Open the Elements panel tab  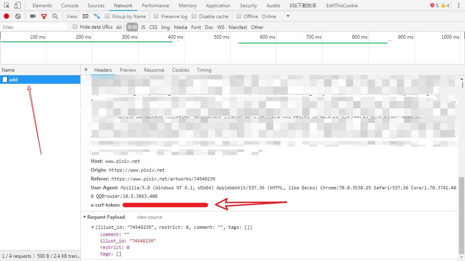tap(42, 5)
